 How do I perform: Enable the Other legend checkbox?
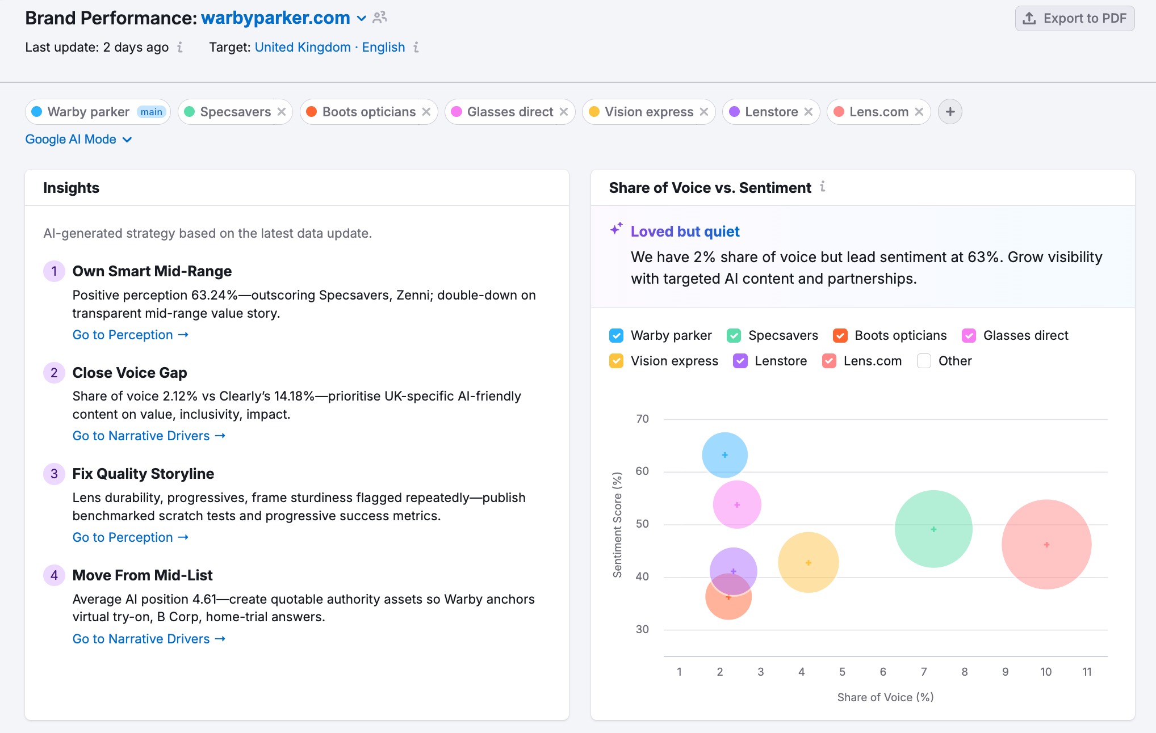tap(924, 361)
